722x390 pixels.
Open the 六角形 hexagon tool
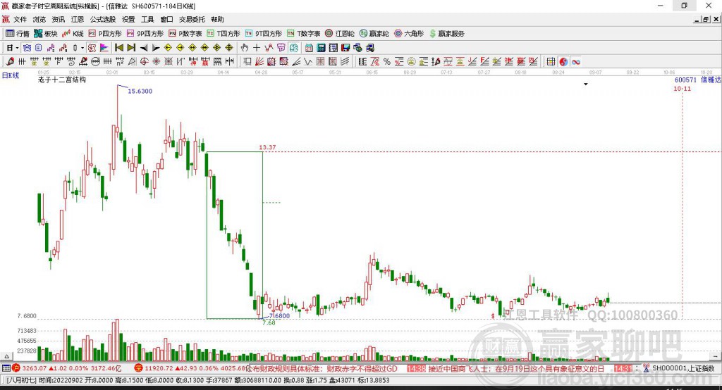click(409, 34)
